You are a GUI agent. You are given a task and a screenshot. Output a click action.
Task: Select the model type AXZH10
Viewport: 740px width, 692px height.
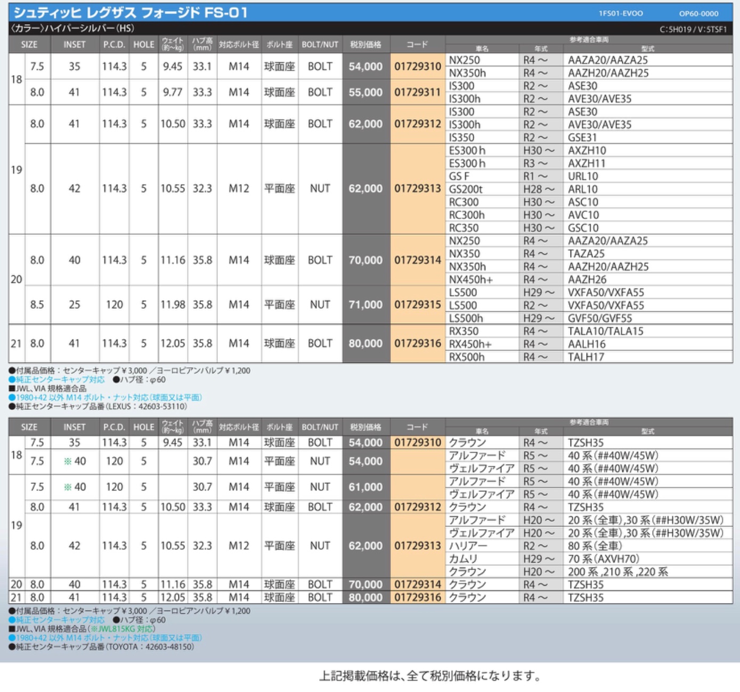point(587,150)
